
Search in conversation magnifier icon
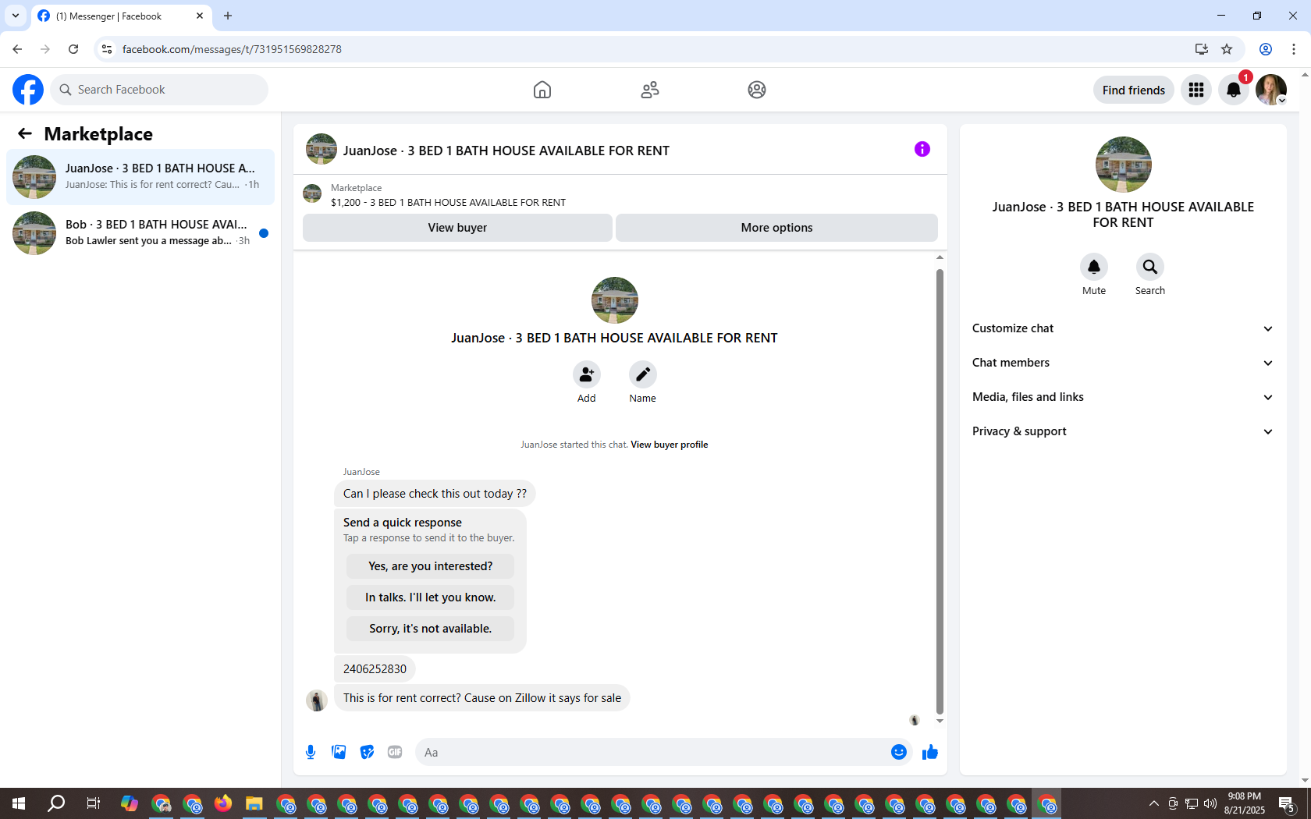point(1150,267)
